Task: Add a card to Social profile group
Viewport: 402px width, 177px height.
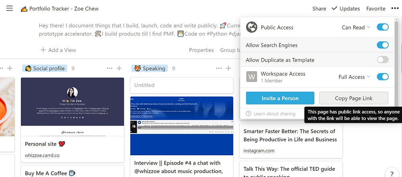Action: tap(119, 68)
